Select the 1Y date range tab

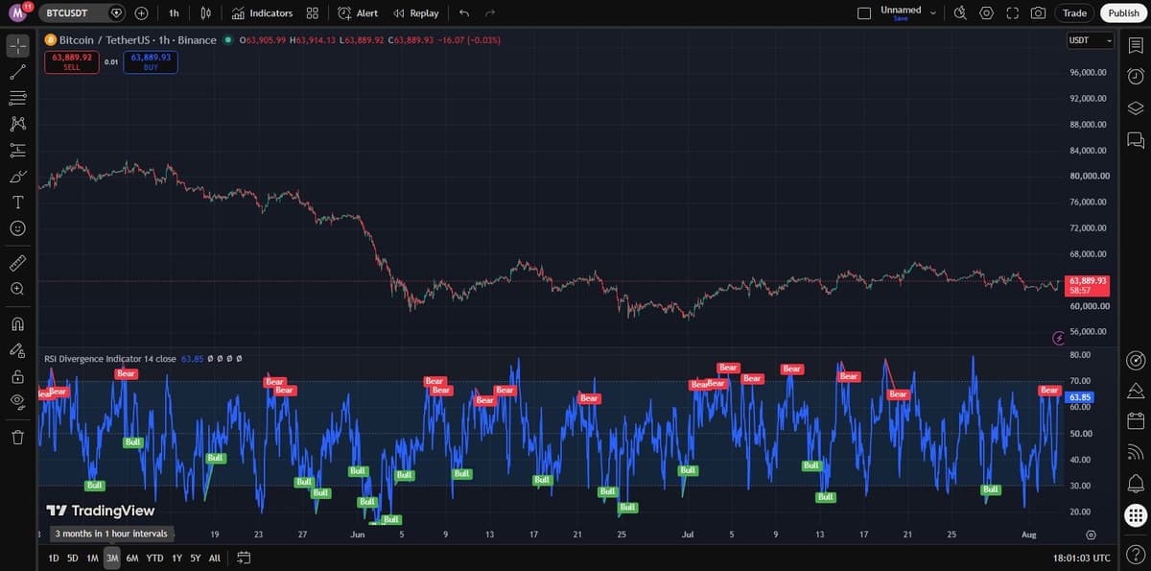coord(176,558)
